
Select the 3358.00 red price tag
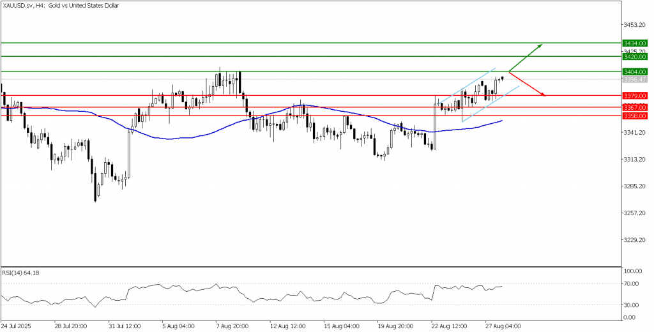coord(635,116)
